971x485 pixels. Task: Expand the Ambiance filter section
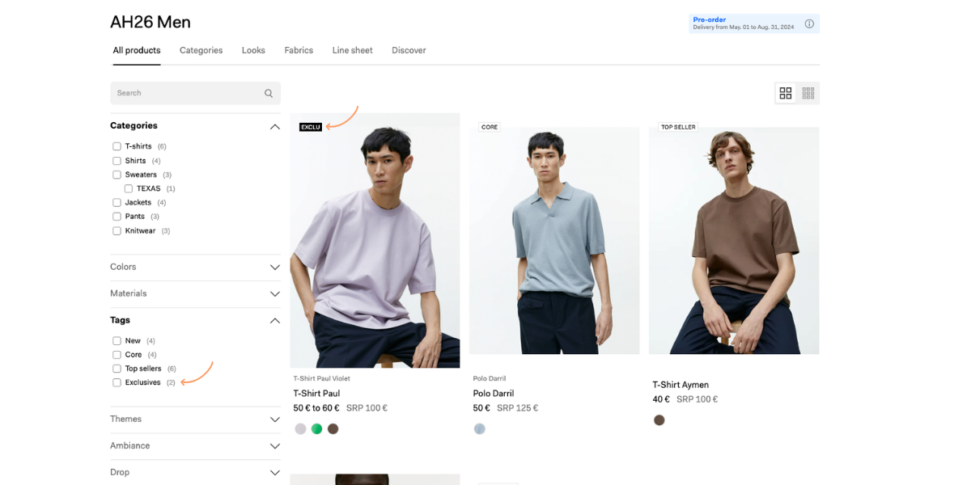(x=195, y=445)
